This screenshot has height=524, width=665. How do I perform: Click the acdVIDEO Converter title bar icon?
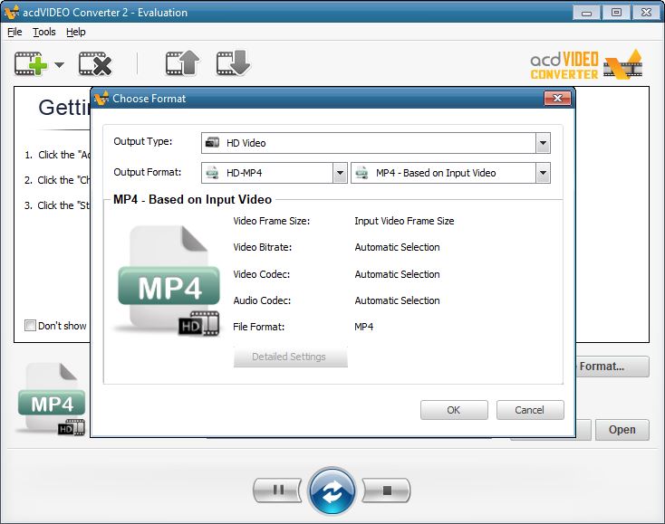[11, 13]
